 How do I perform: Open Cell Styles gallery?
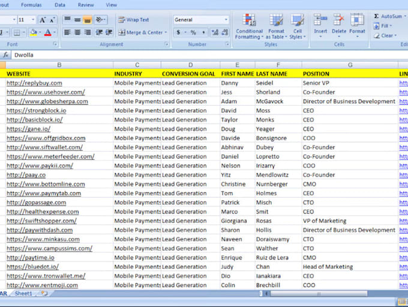tap(297, 26)
